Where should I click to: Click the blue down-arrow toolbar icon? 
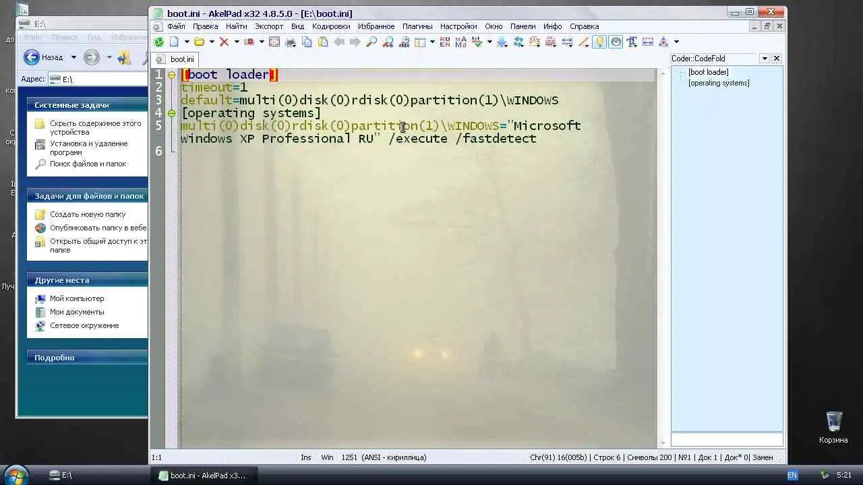click(x=502, y=42)
